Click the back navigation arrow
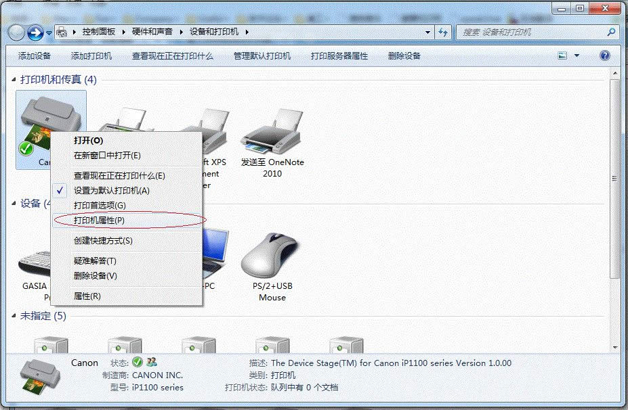628x410 pixels. click(x=15, y=31)
